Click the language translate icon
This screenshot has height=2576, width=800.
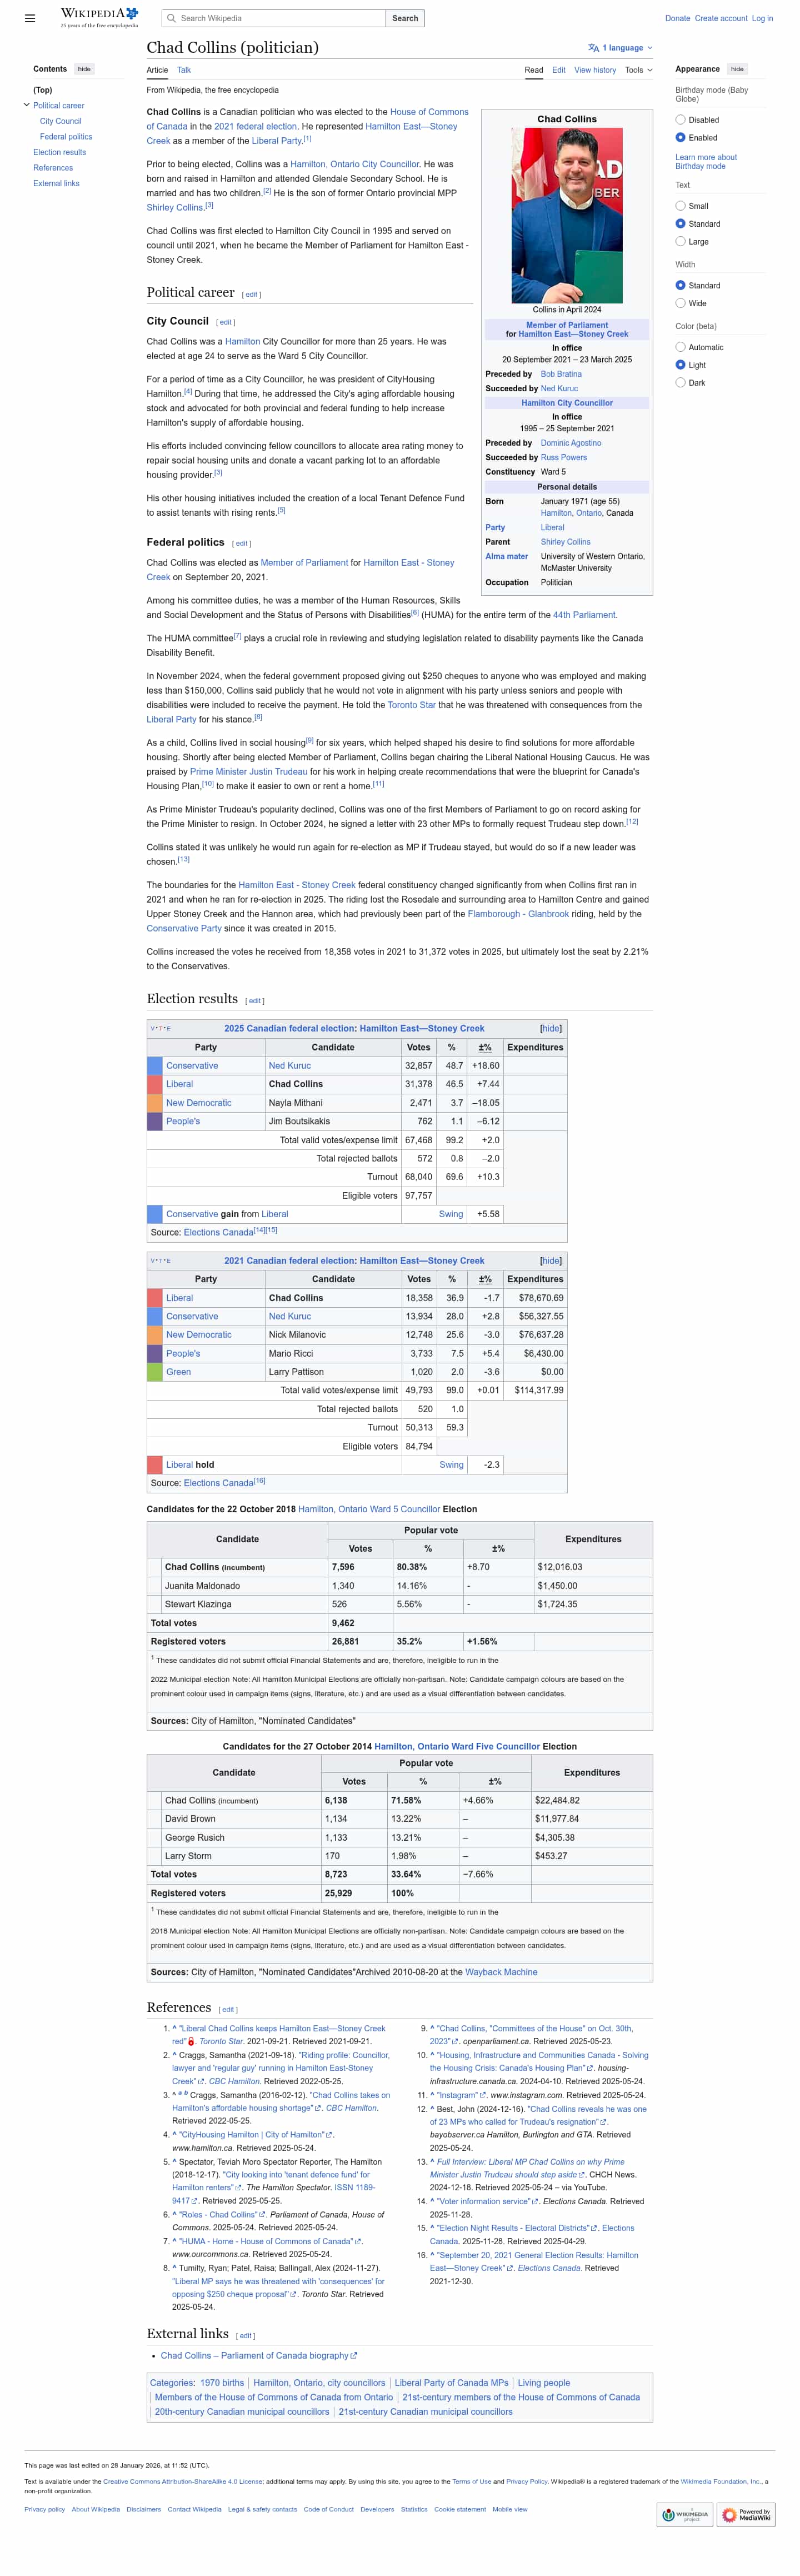click(x=593, y=48)
